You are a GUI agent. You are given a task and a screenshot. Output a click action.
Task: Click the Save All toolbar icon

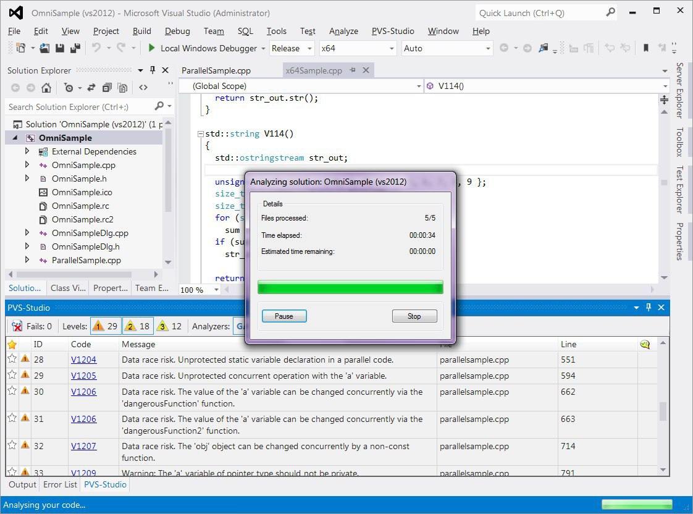point(75,48)
